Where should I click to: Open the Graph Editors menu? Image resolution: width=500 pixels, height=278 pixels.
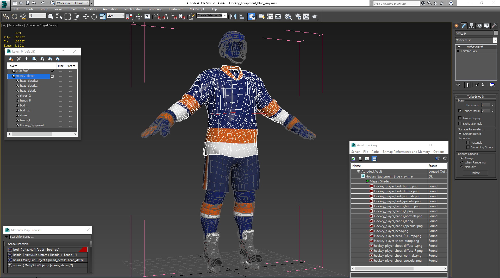133,9
